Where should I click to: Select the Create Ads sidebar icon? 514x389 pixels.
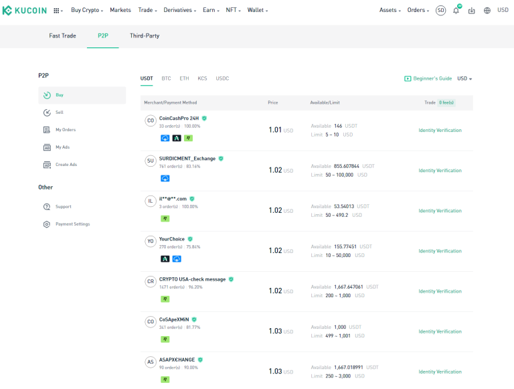(47, 165)
